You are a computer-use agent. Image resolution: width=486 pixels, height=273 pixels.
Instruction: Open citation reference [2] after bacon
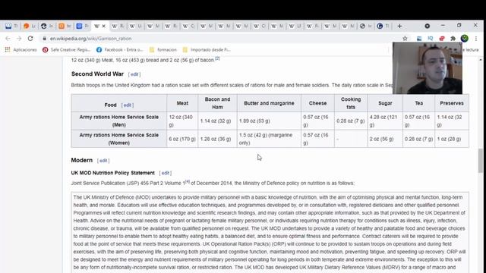(217, 58)
